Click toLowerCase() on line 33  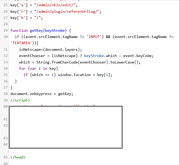point(124,62)
